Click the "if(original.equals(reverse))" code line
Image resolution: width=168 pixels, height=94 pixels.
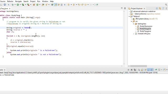tap(20, 46)
